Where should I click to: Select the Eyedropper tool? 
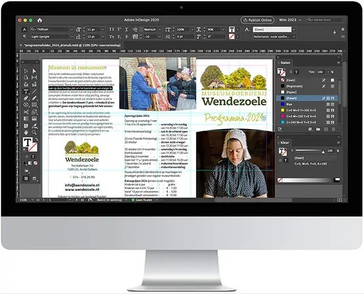click(34, 126)
